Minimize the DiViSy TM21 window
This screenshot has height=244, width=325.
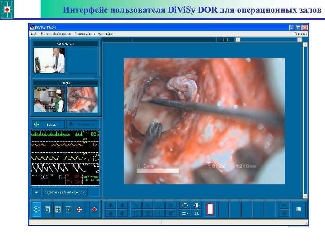click(x=292, y=28)
